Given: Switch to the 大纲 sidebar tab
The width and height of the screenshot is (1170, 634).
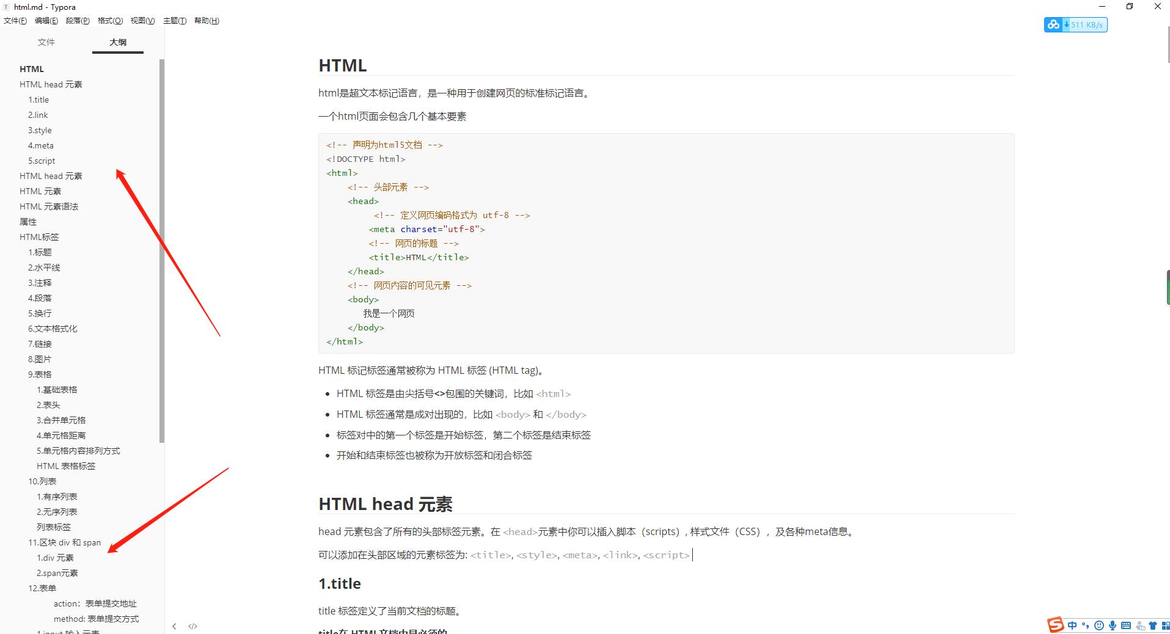Looking at the screenshot, I should click(x=118, y=42).
